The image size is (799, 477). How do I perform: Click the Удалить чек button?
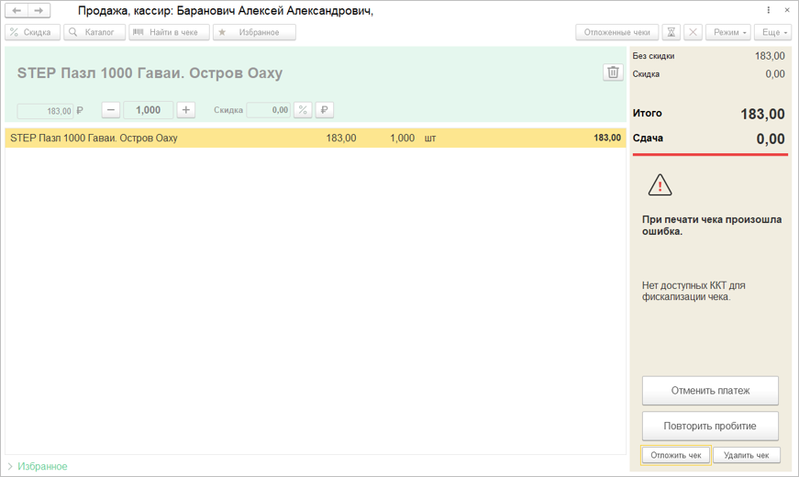[747, 455]
